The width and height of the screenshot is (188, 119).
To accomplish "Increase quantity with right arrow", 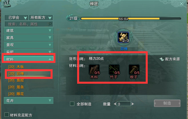I will 133,104.
